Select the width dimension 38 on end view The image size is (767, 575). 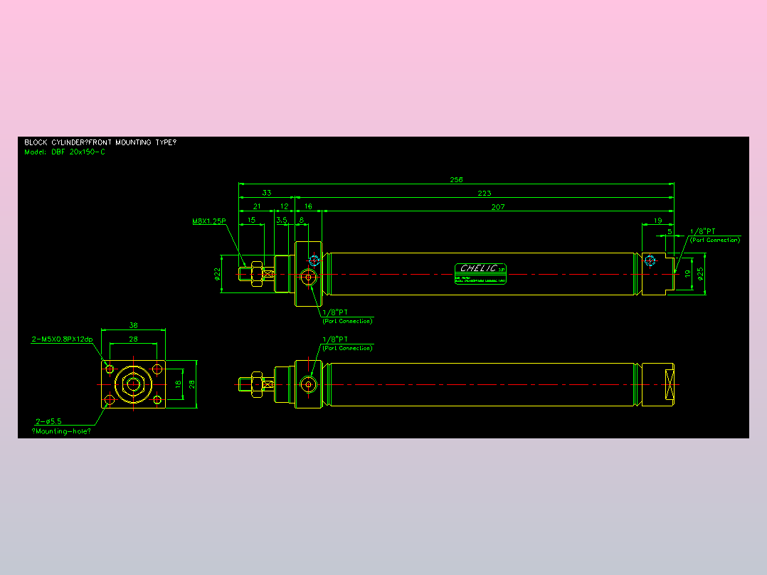[134, 325]
